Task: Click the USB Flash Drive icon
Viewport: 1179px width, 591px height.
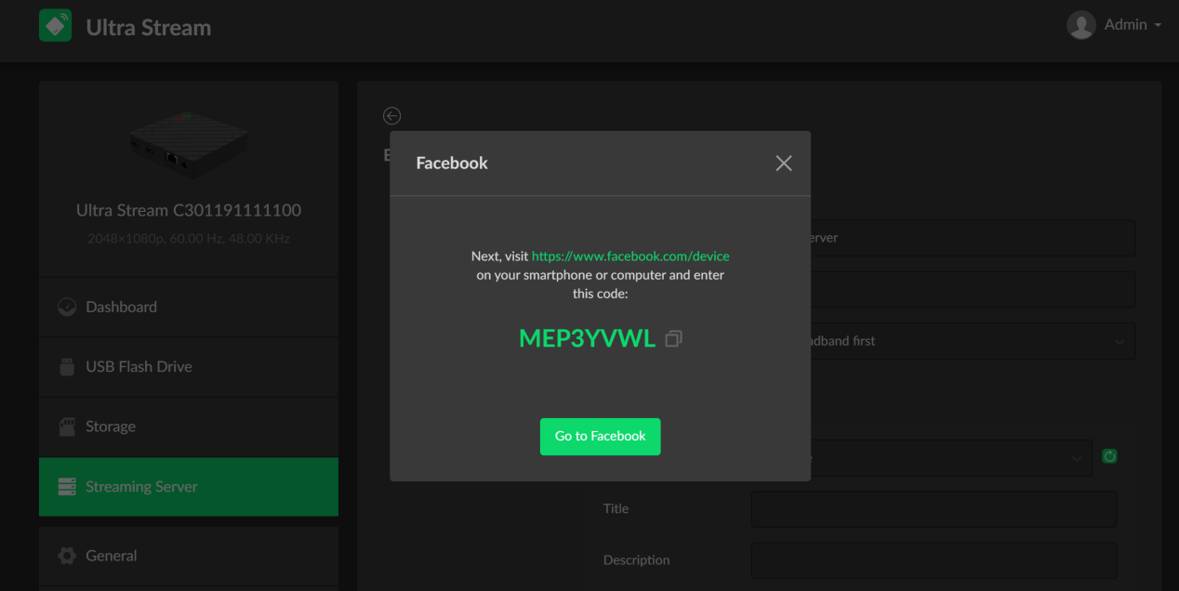Action: (67, 366)
